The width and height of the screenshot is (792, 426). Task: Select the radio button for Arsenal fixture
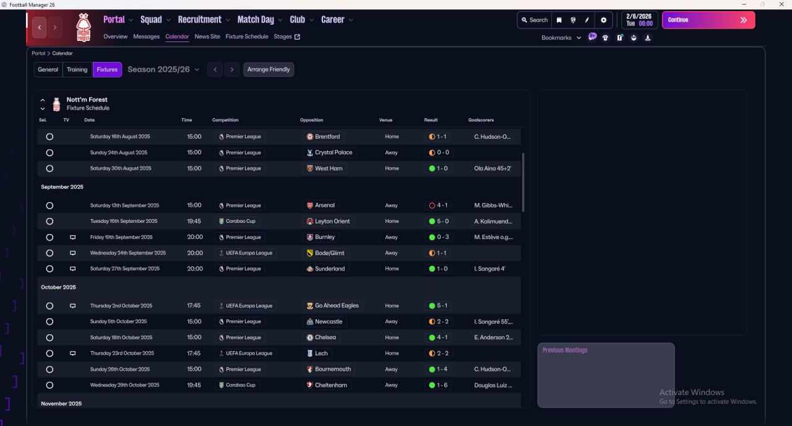[x=49, y=206]
